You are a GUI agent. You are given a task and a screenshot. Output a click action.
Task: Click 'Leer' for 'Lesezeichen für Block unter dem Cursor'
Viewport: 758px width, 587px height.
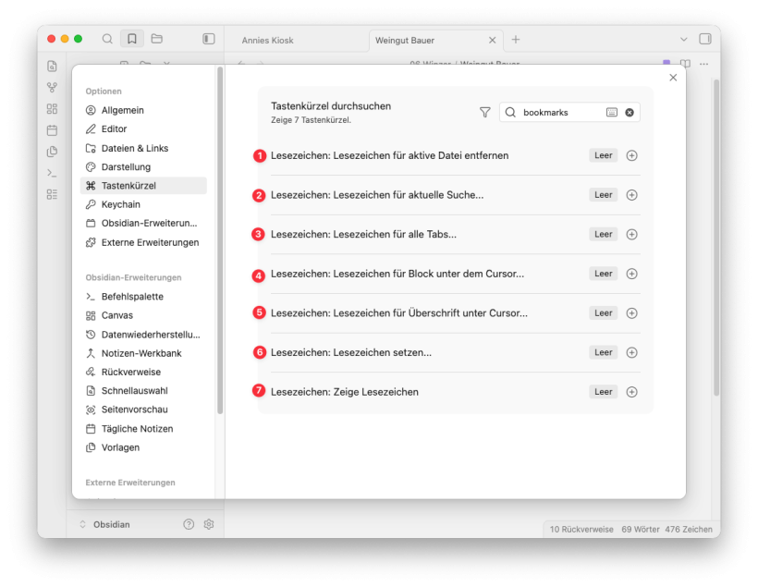pyautogui.click(x=603, y=274)
